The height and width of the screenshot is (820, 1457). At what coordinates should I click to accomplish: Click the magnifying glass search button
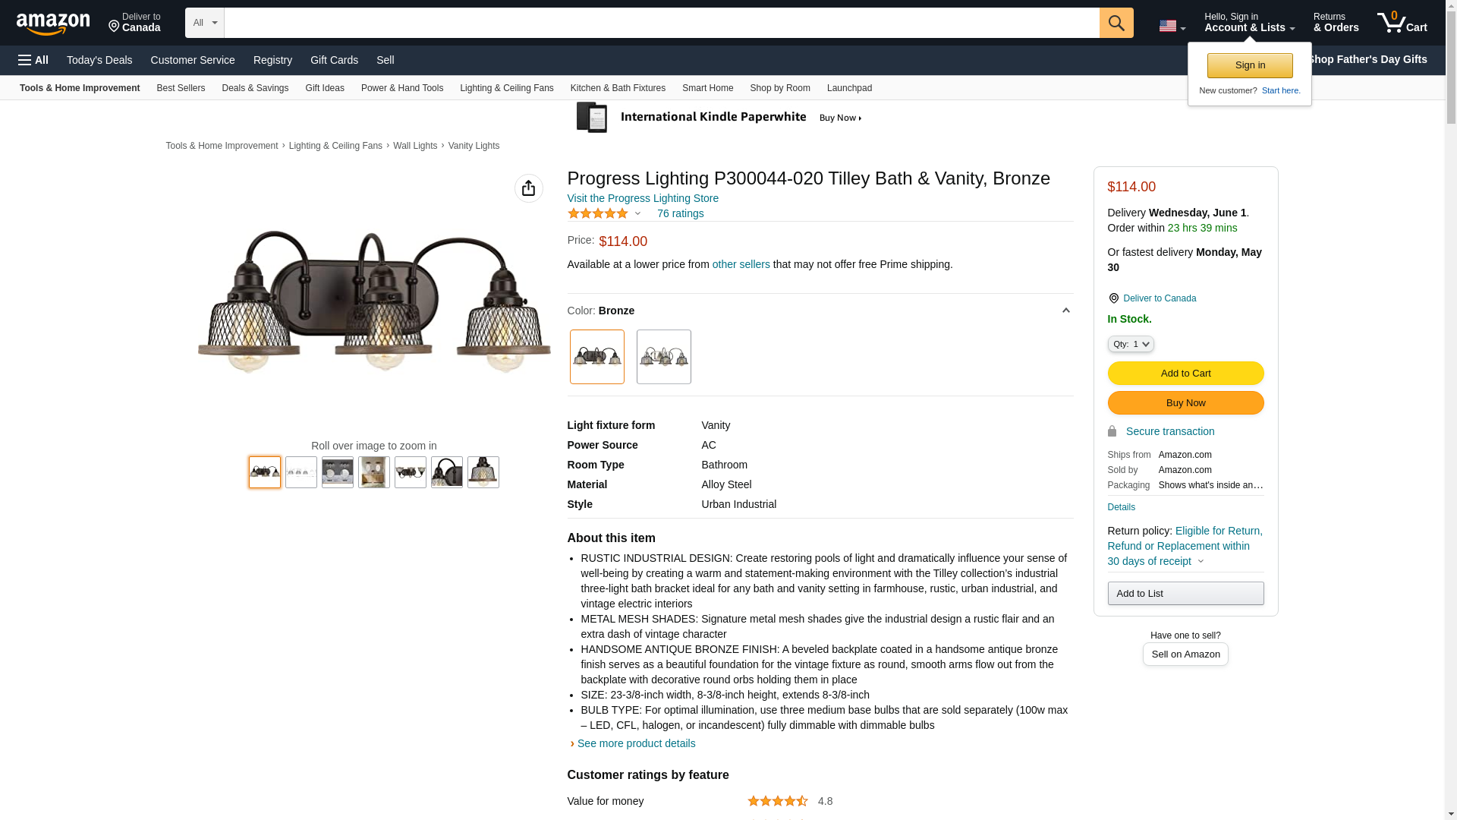[1116, 23]
